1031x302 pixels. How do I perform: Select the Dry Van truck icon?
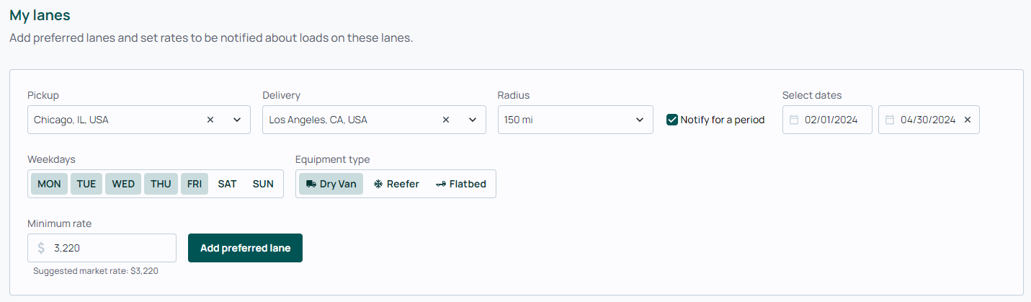pyautogui.click(x=311, y=184)
